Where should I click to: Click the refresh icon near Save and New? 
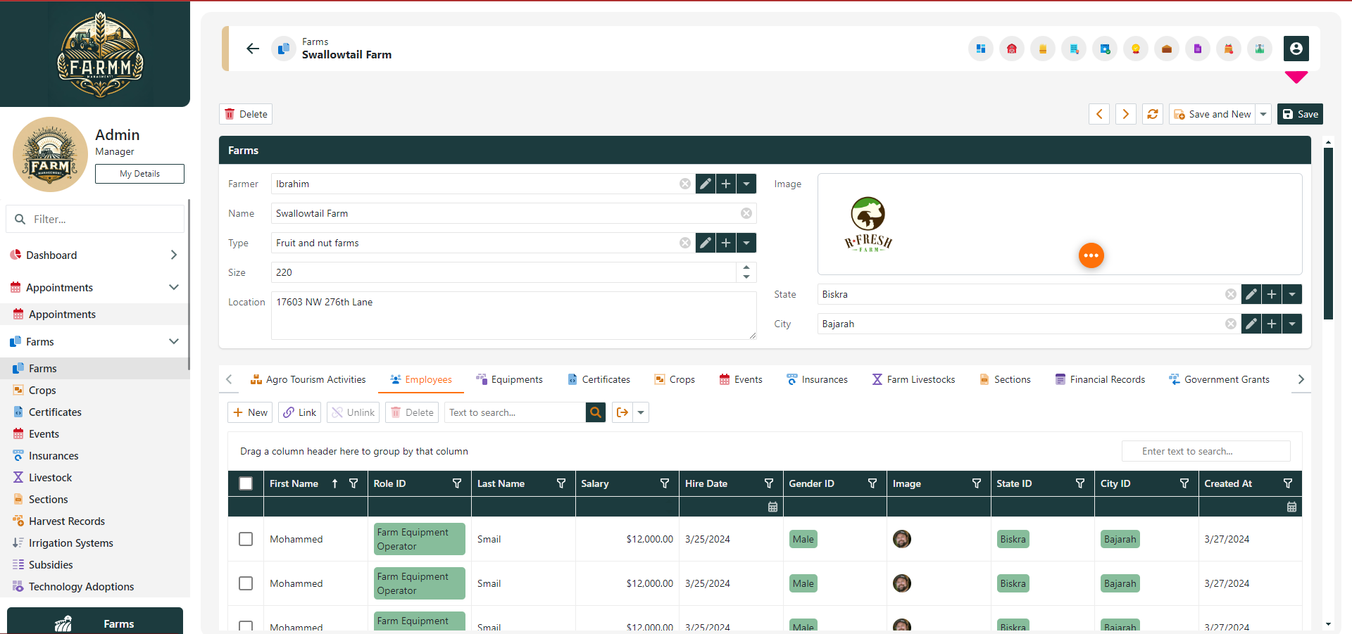[1152, 114]
